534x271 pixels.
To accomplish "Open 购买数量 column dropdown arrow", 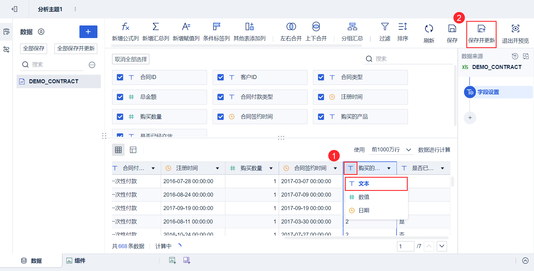I will [271, 168].
